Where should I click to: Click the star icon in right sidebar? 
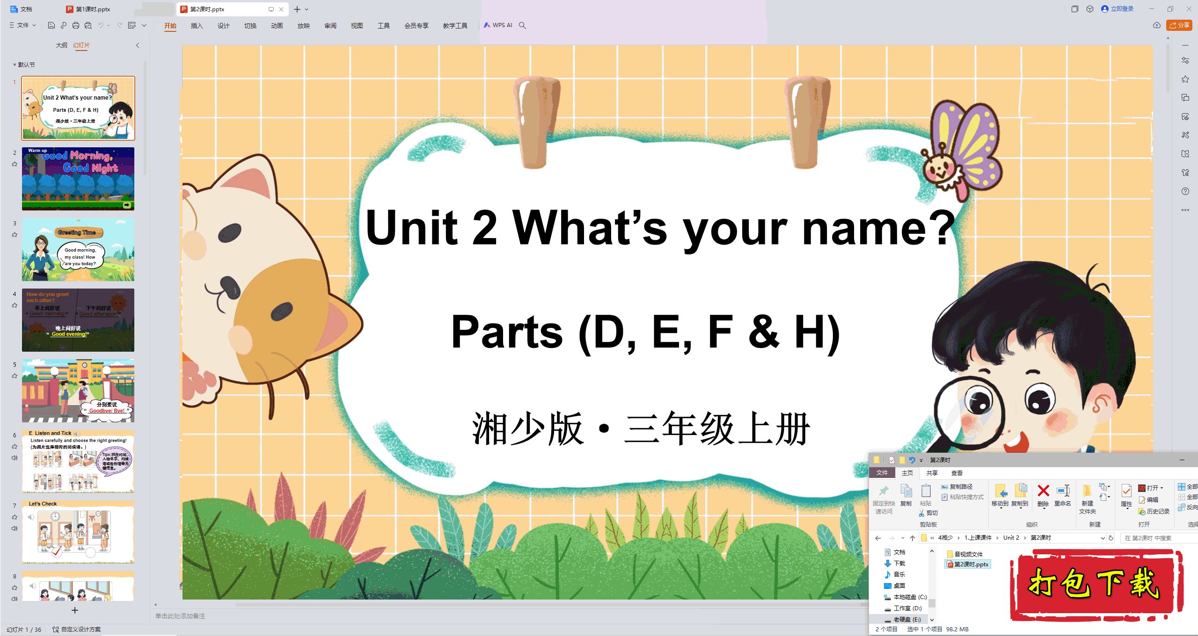coord(1185,79)
